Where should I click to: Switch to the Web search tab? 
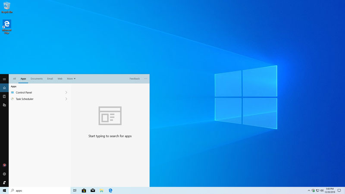click(60, 79)
